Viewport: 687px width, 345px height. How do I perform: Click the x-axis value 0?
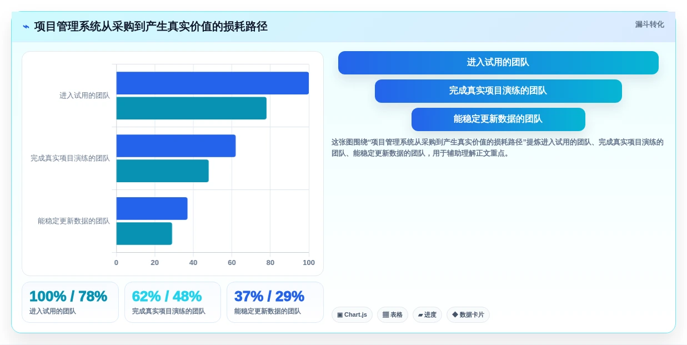click(x=116, y=263)
